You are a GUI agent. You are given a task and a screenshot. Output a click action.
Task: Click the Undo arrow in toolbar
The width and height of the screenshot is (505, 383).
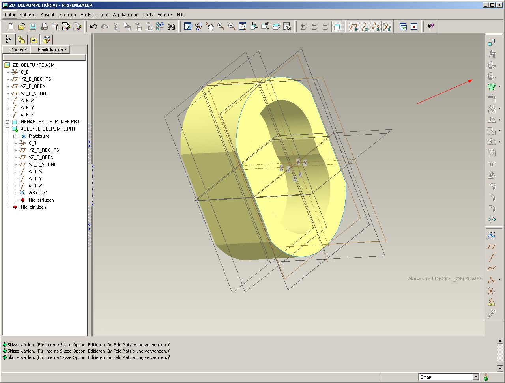(94, 26)
